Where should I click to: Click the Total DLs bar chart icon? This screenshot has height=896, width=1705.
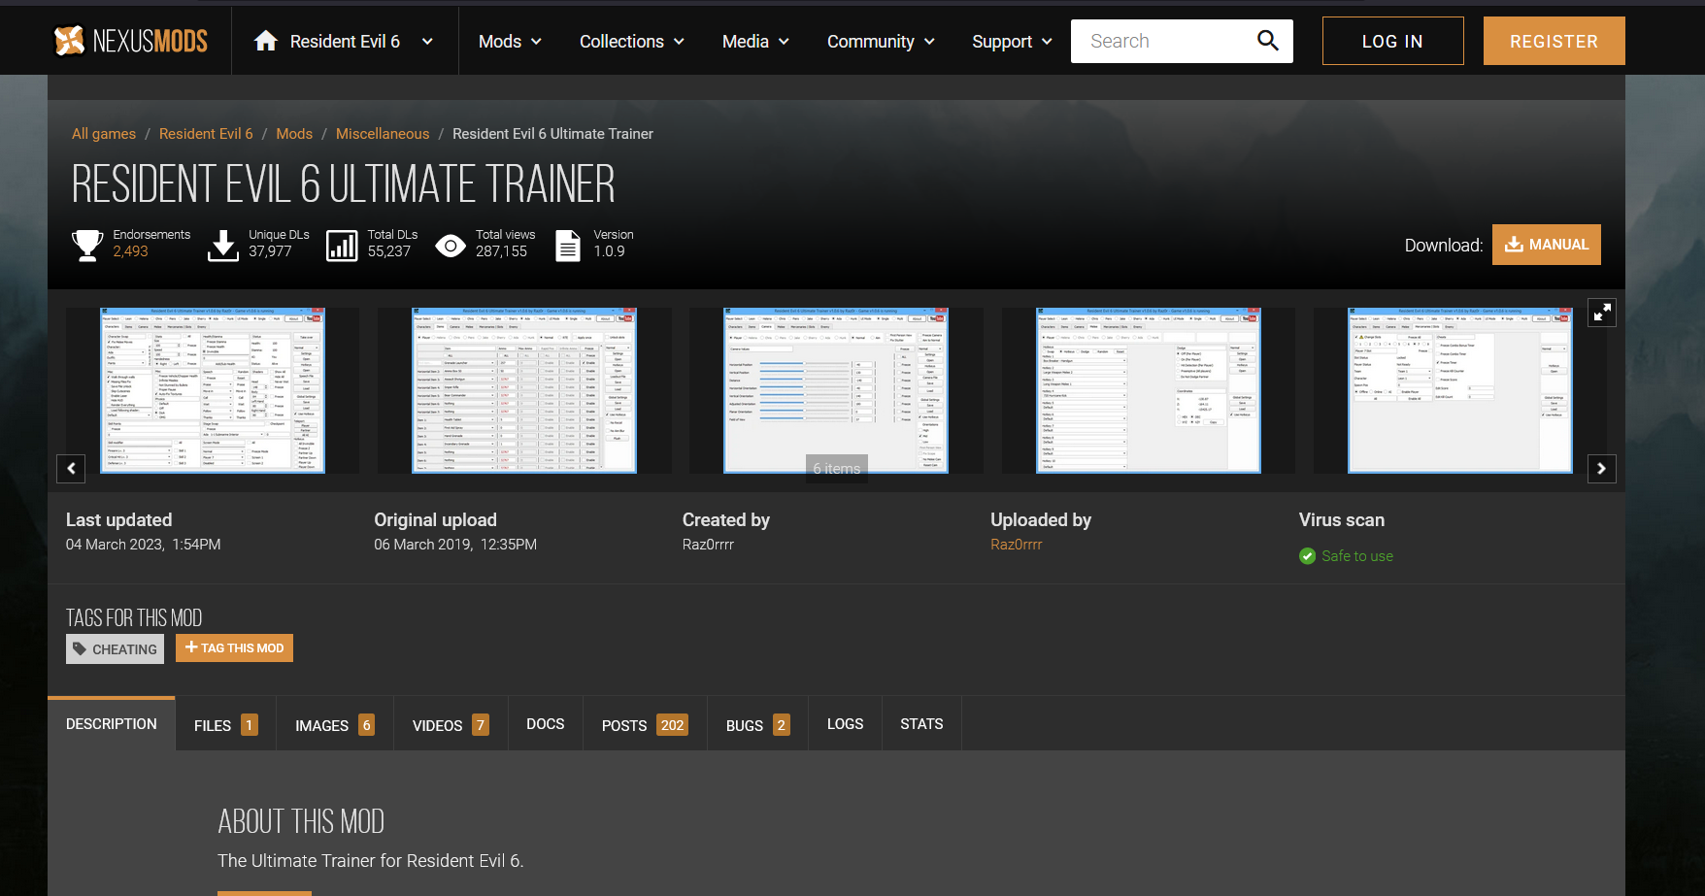(x=342, y=246)
